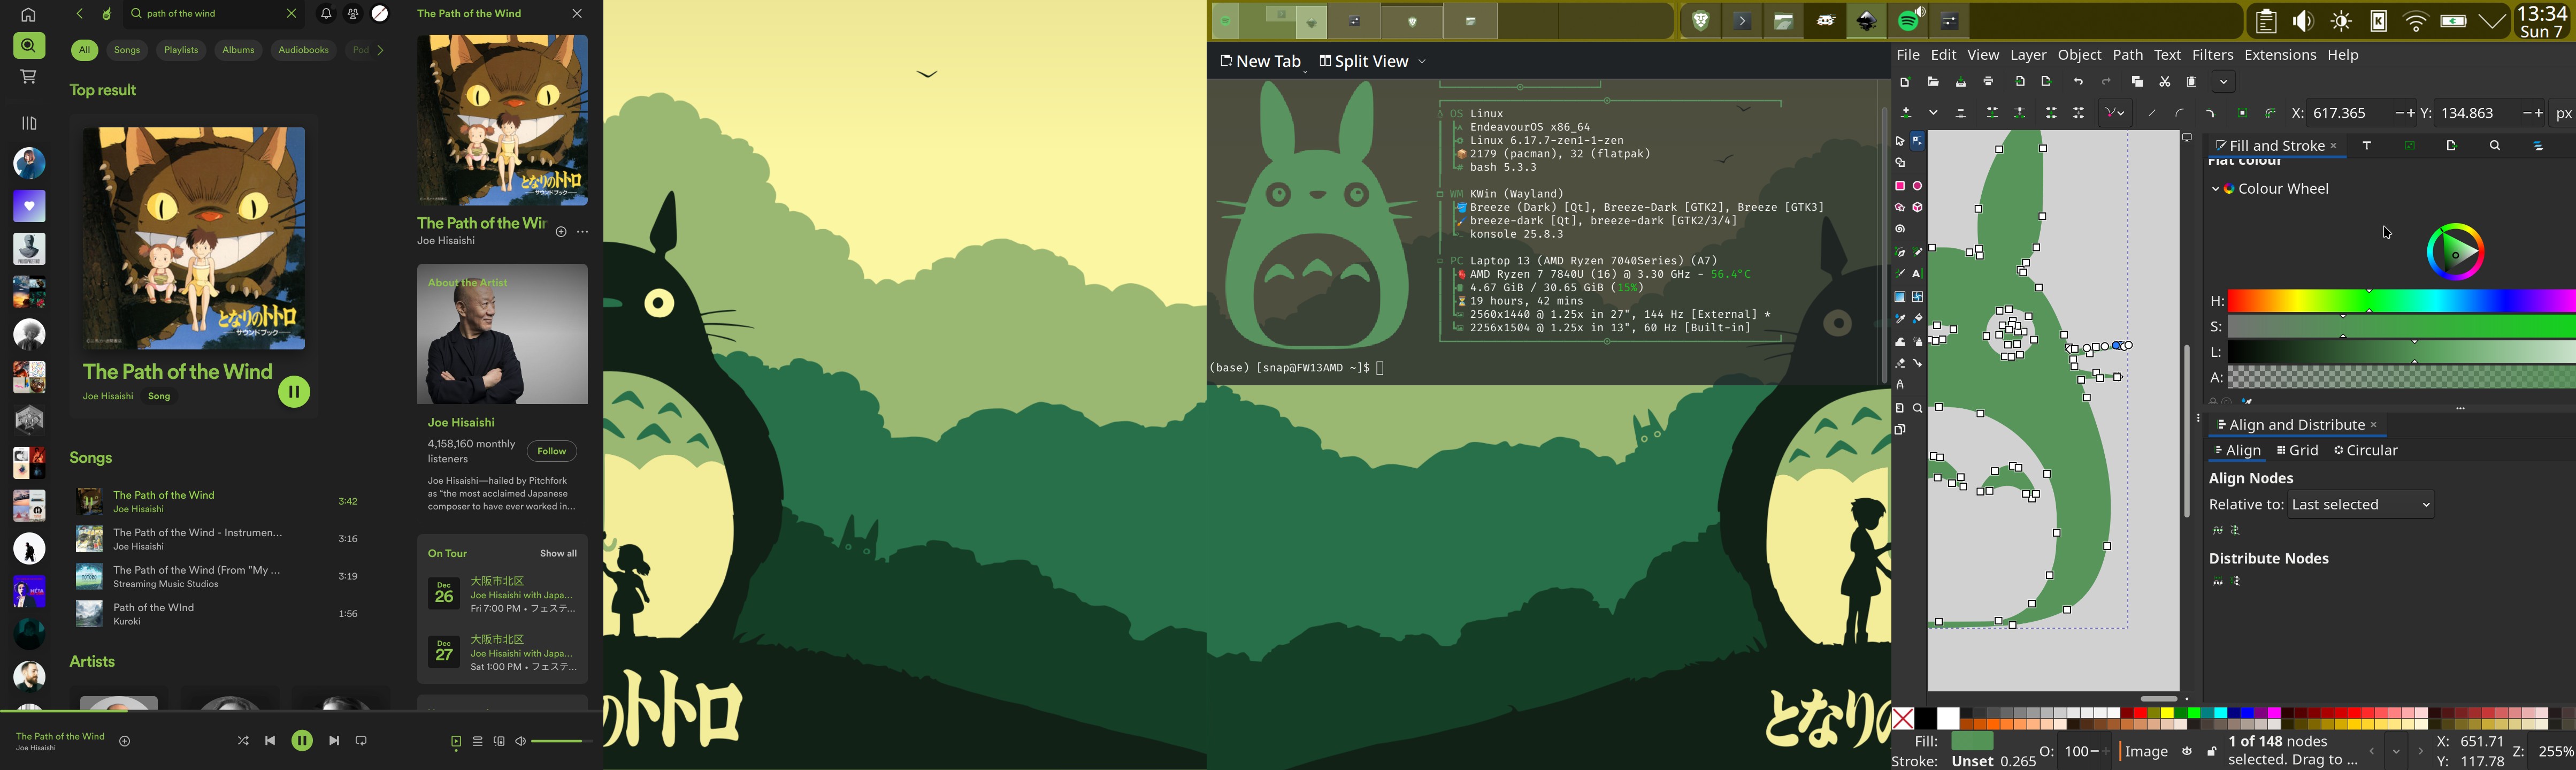2576x770 pixels.
Task: Open the Relative to Last selected dropdown
Action: point(2361,505)
